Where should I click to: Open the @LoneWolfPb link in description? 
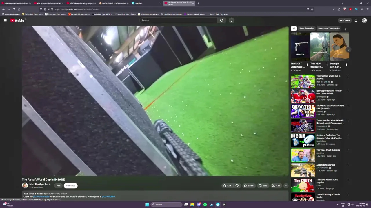pos(108,197)
